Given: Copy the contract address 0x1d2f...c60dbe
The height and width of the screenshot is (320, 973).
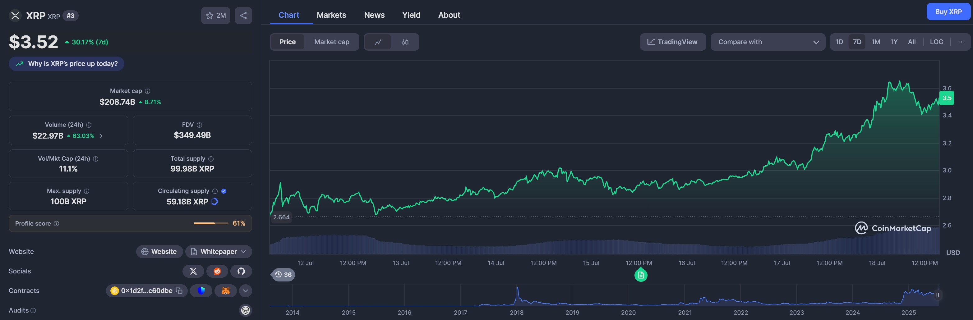Looking at the screenshot, I should pos(179,290).
